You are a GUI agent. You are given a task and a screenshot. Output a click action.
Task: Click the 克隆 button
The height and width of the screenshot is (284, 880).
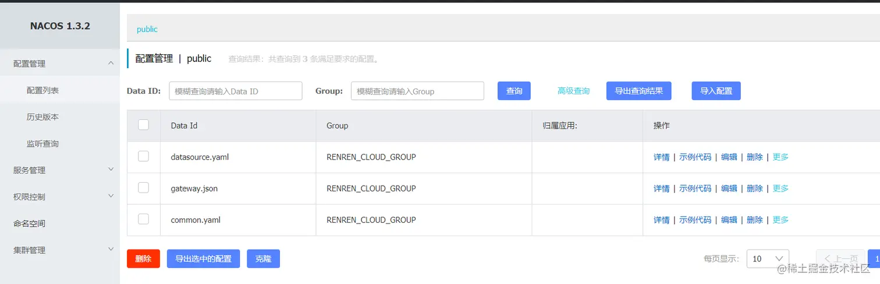pos(263,259)
